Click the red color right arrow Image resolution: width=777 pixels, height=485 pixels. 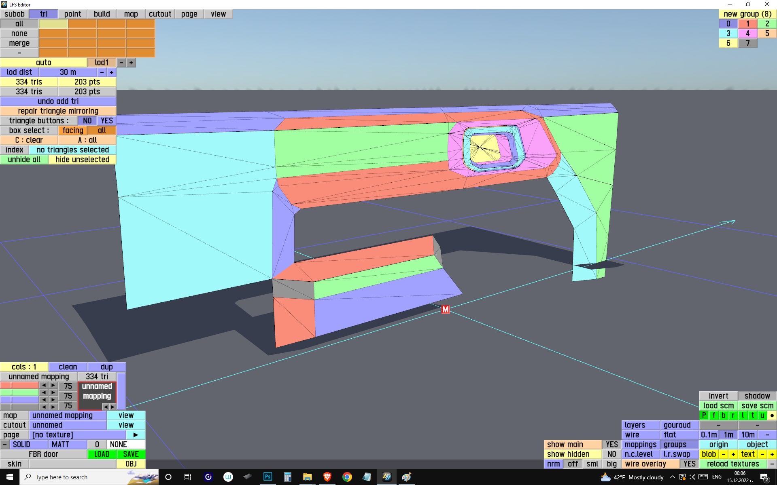pyautogui.click(x=53, y=385)
